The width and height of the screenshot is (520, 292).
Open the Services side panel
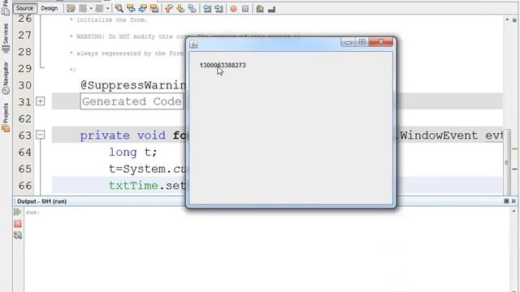tap(6, 37)
